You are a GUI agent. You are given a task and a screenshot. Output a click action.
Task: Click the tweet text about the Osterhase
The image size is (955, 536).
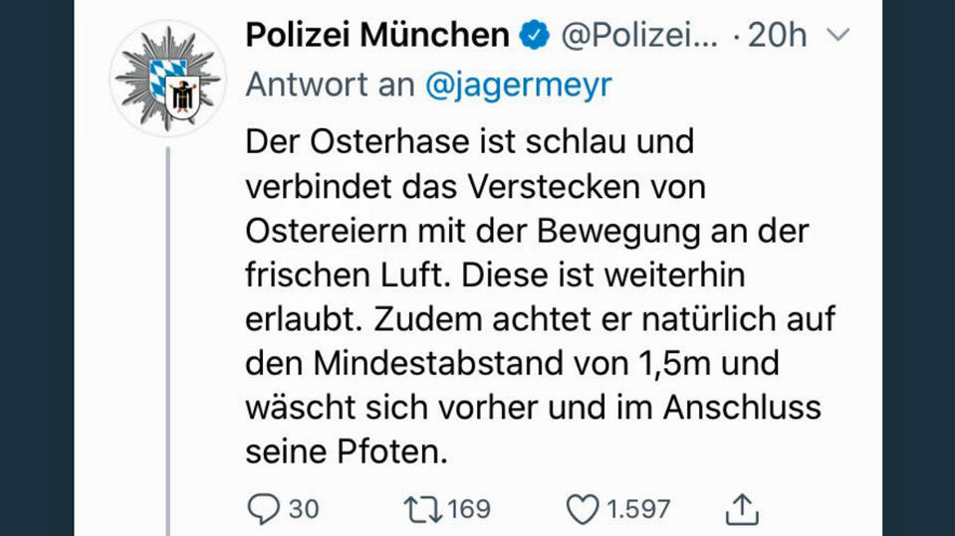pos(541,296)
